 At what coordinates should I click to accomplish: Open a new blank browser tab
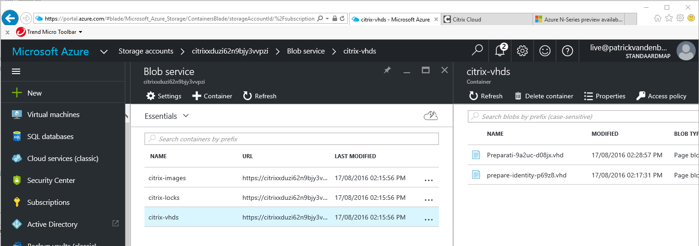point(631,19)
